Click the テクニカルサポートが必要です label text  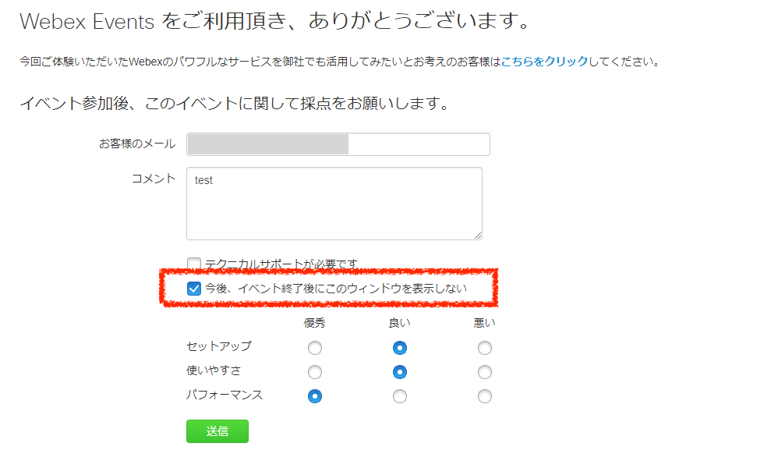[x=281, y=264]
